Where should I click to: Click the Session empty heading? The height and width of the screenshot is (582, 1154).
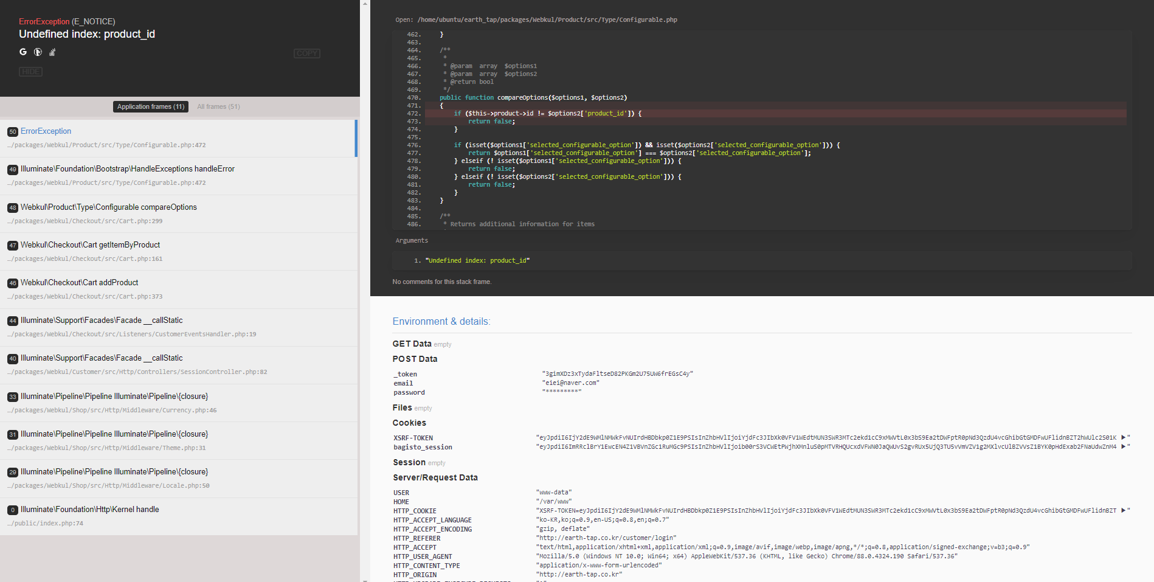click(419, 462)
